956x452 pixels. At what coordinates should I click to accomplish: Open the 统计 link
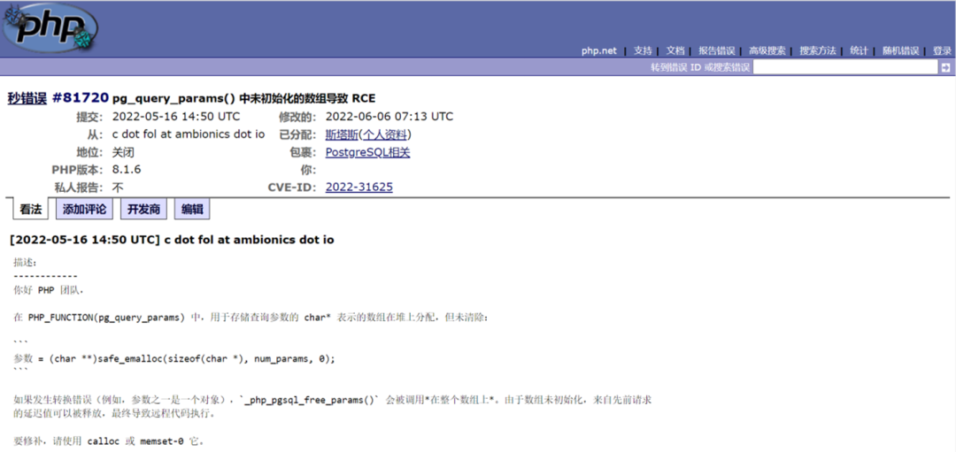click(x=859, y=51)
